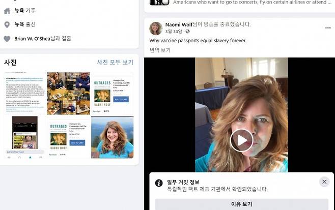Open Naomi Wolf's profile from post name
335x210 pixels.
click(x=179, y=25)
